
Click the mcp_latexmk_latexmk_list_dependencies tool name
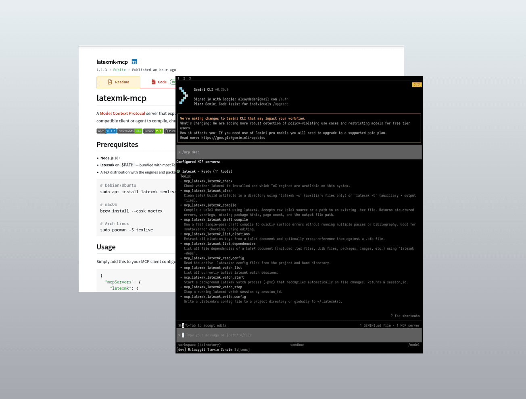[x=220, y=244]
